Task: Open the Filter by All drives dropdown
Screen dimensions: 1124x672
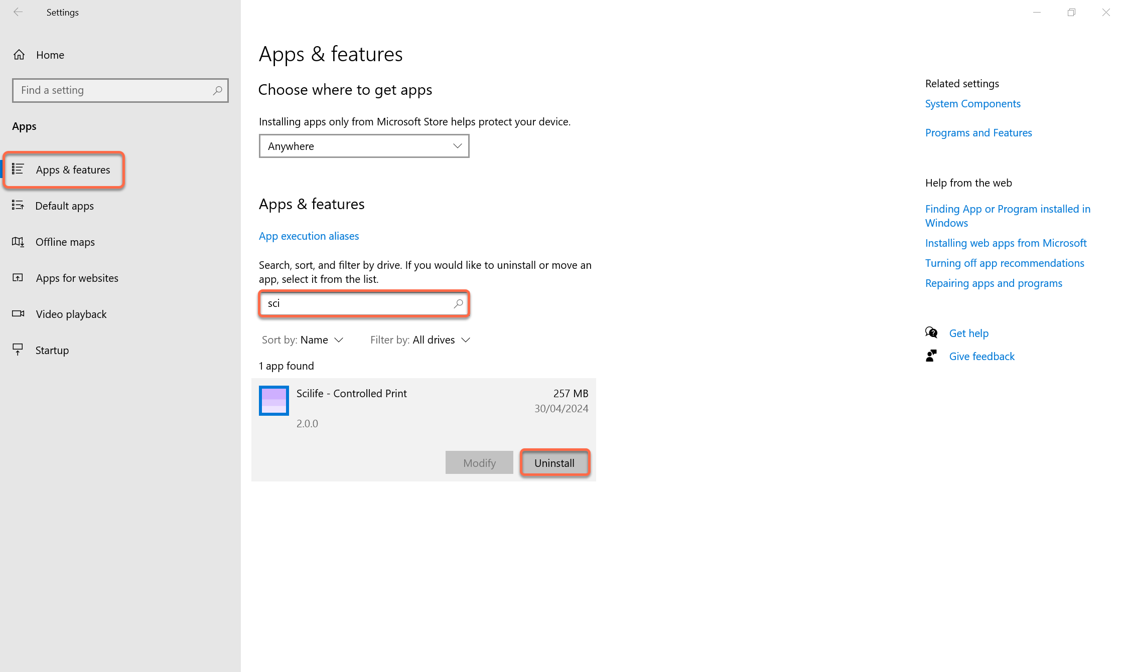Action: pyautogui.click(x=420, y=340)
